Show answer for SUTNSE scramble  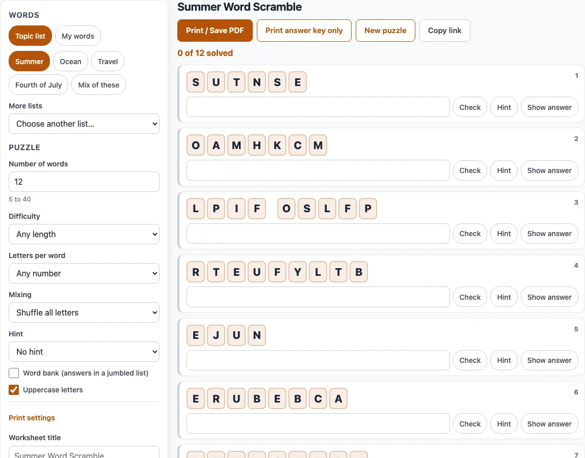(x=549, y=107)
